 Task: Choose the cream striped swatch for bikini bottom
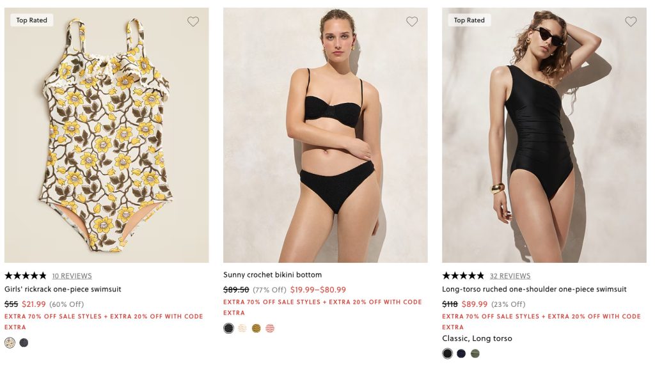[x=242, y=329]
